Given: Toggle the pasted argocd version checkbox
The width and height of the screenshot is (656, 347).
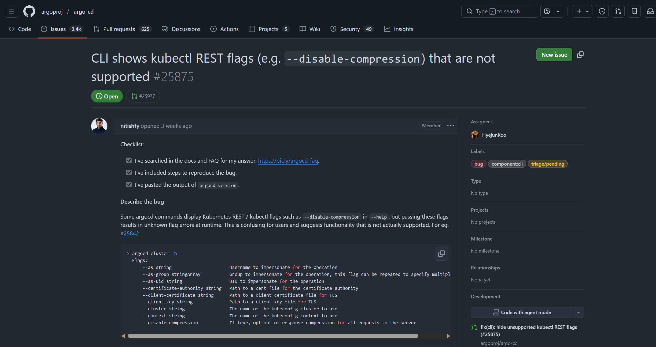Looking at the screenshot, I should [x=129, y=185].
